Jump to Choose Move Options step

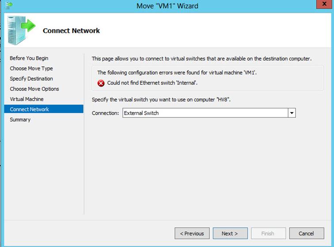34,89
